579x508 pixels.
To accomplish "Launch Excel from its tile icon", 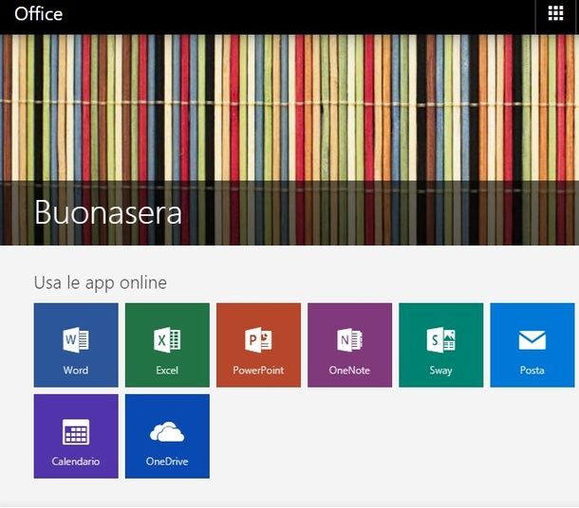I will [x=167, y=340].
